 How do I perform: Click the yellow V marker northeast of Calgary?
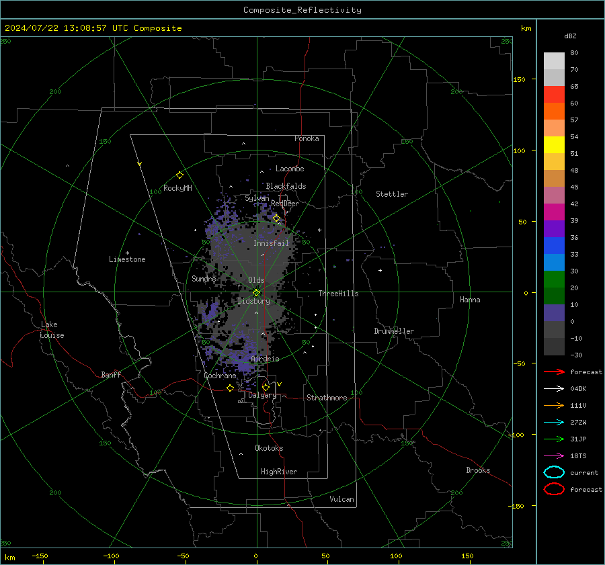[x=280, y=384]
